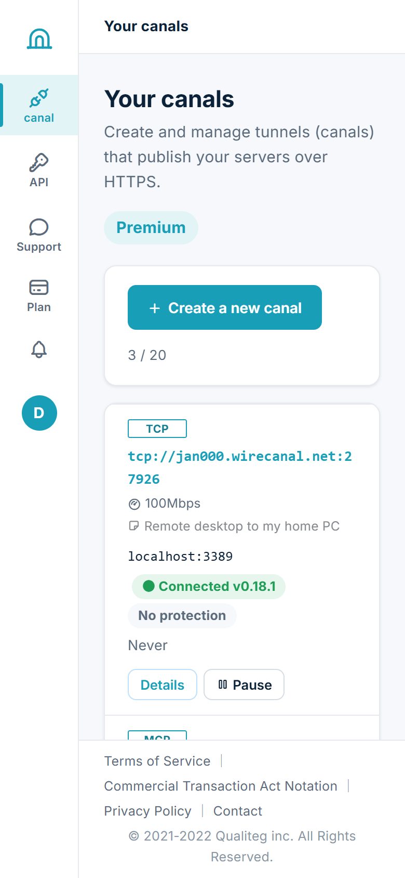Open Support chat bubble icon
Viewport: 405px width, 878px height.
pos(39,227)
